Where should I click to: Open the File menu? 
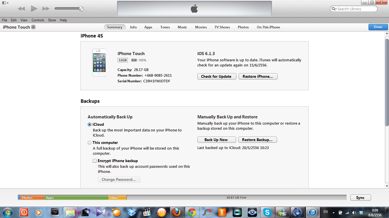[5, 20]
